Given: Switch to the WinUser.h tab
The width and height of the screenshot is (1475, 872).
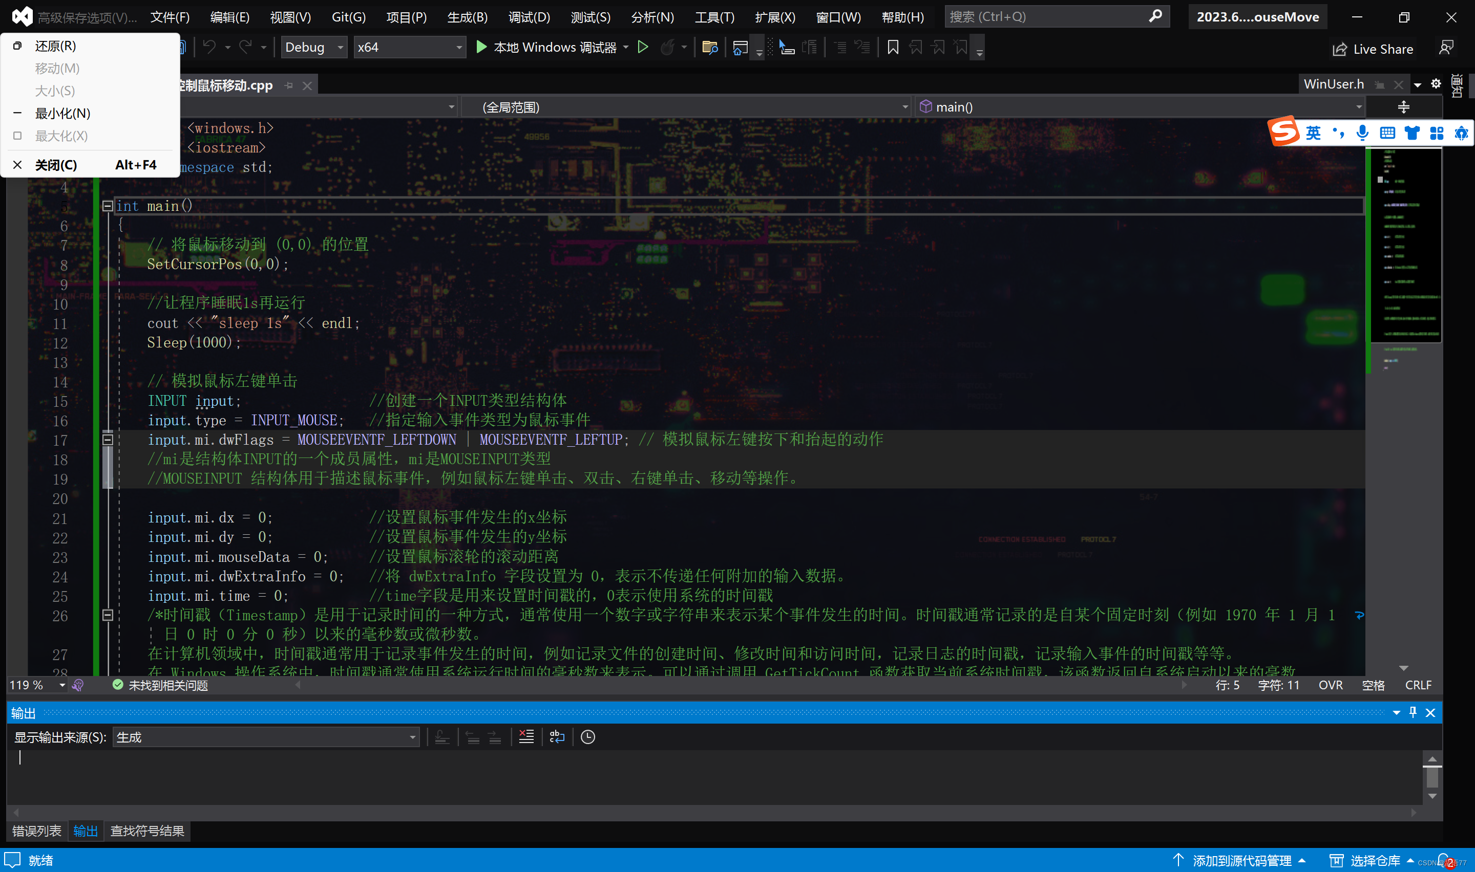Looking at the screenshot, I should coord(1333,84).
